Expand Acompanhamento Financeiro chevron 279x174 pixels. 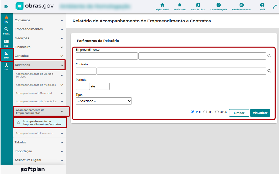[x=62, y=133]
